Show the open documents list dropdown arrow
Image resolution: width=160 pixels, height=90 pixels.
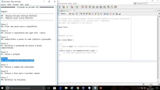click(x=157, y=10)
